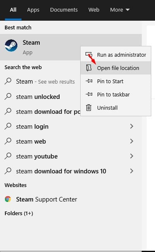Image resolution: width=155 pixels, height=252 pixels.
Task: Choose Run as administrator from context menu
Action: pyautogui.click(x=116, y=55)
